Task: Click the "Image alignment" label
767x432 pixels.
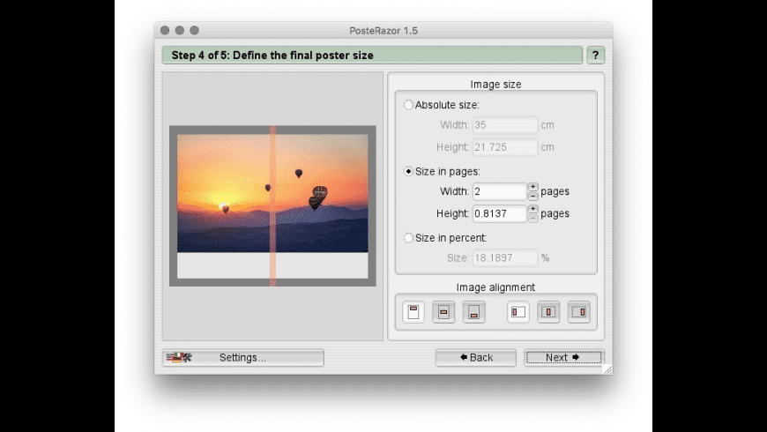Action: pos(495,287)
